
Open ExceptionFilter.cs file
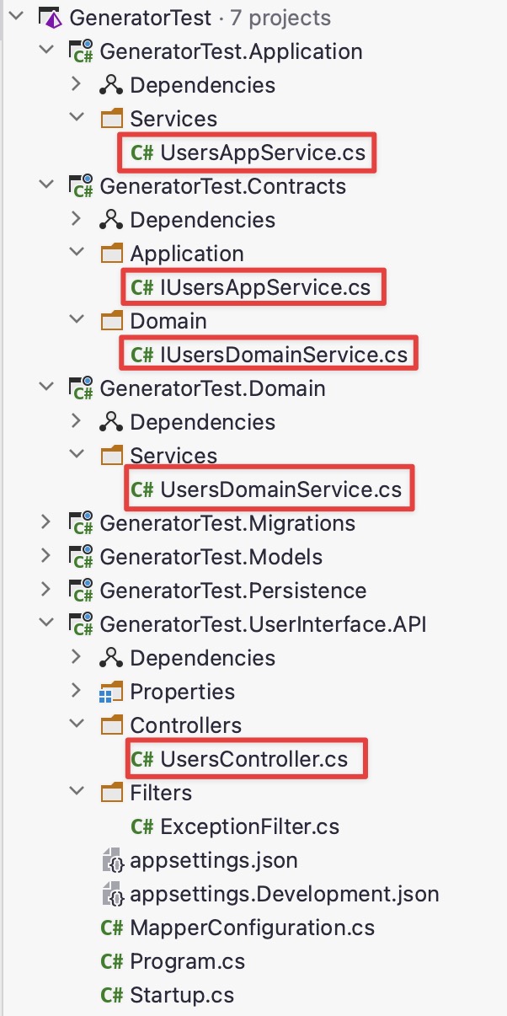pyautogui.click(x=249, y=826)
